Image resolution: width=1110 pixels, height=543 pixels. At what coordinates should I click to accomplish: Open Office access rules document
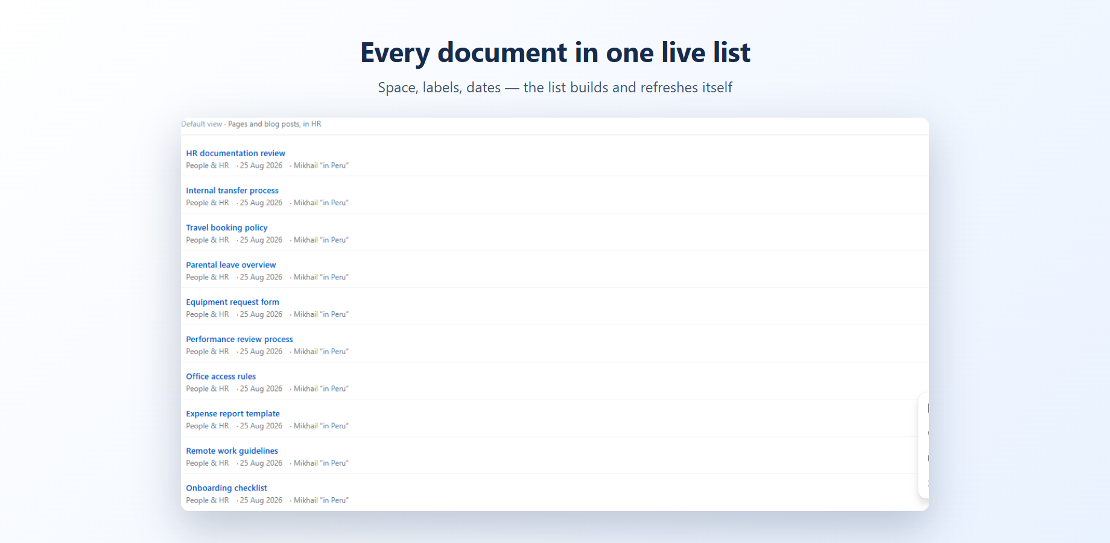click(221, 376)
